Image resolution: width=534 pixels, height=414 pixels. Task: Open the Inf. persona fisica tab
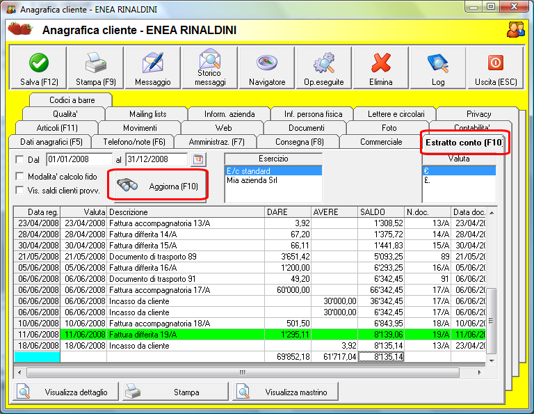click(313, 114)
